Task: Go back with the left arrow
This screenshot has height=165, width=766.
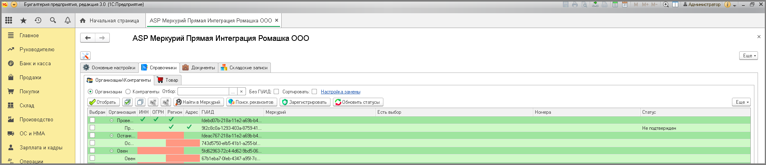Action: tap(88, 38)
